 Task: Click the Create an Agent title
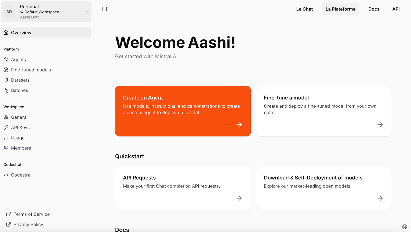pyautogui.click(x=143, y=98)
